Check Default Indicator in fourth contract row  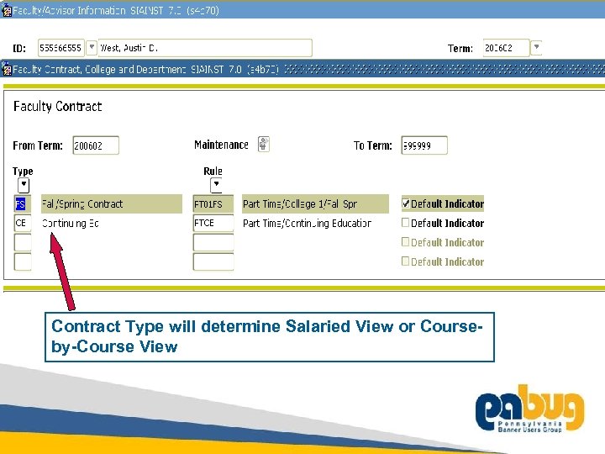click(x=405, y=261)
